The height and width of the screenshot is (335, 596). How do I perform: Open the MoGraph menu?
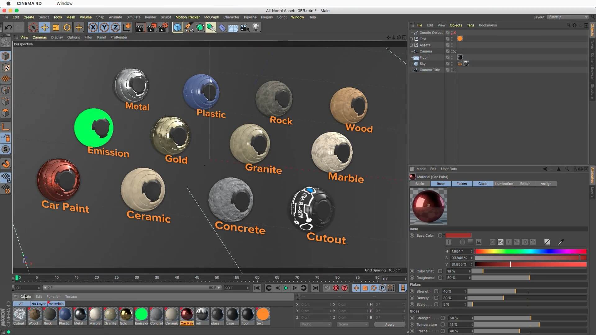(x=211, y=17)
